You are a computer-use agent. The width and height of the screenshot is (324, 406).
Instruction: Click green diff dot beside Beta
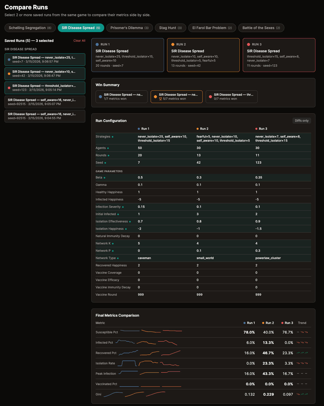(104, 178)
